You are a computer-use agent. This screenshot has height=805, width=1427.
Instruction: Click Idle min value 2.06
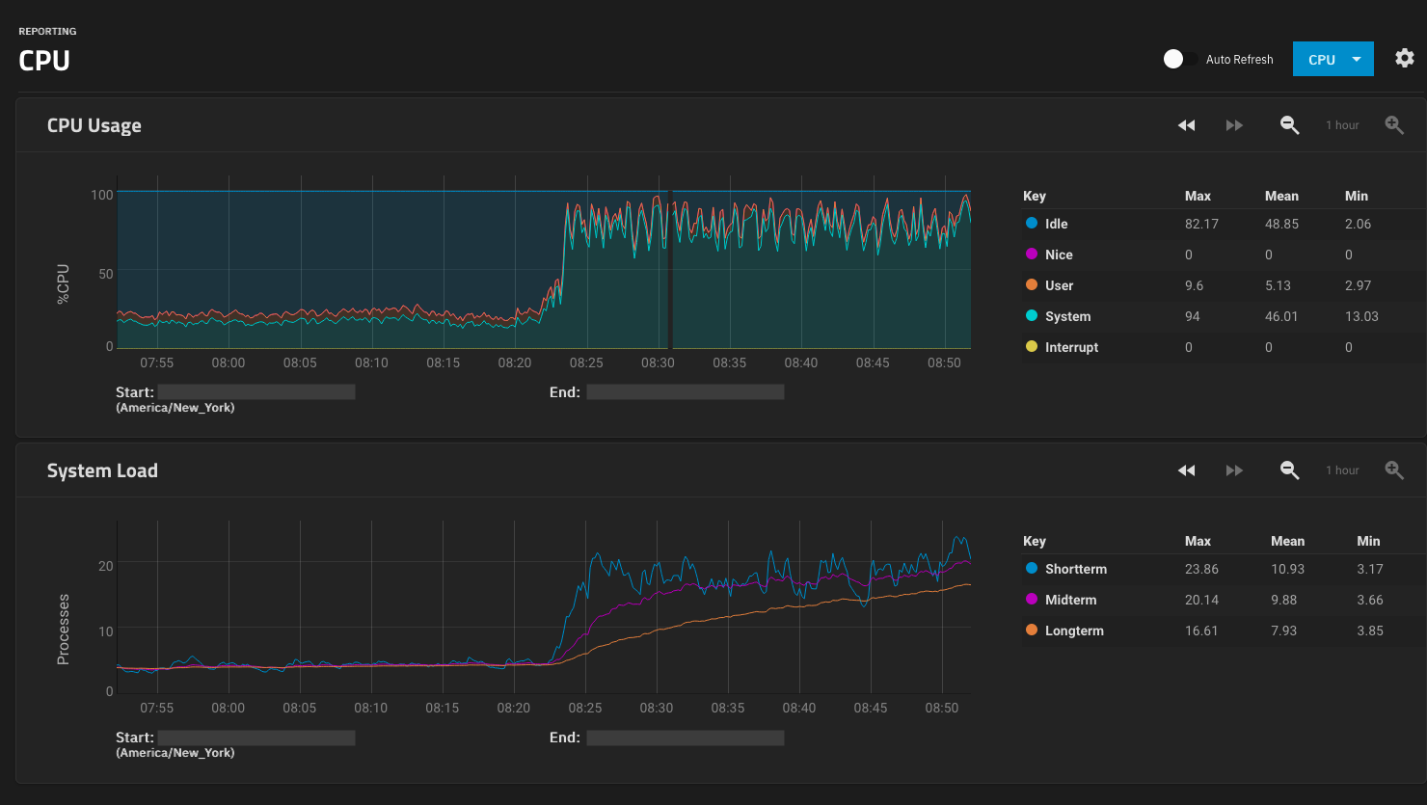[1358, 224]
